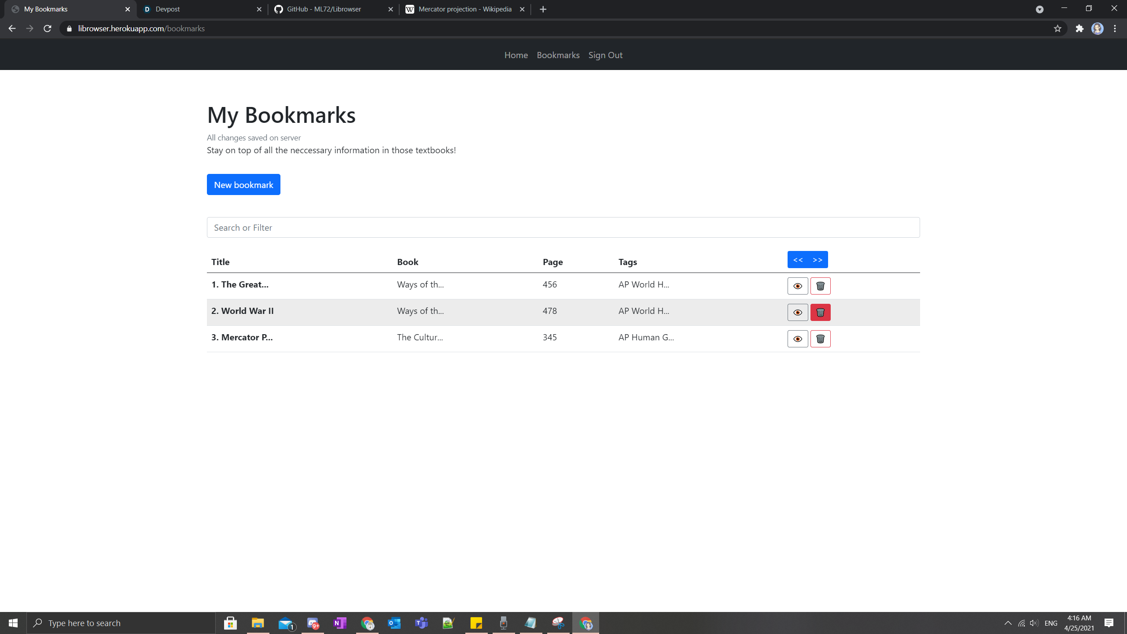Switch to the Mercator projection Wikipedia tab

pos(464,9)
